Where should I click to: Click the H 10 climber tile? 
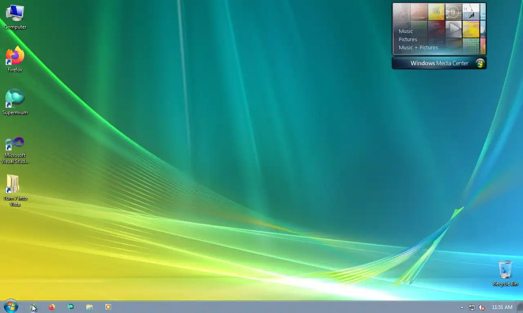[x=471, y=12]
